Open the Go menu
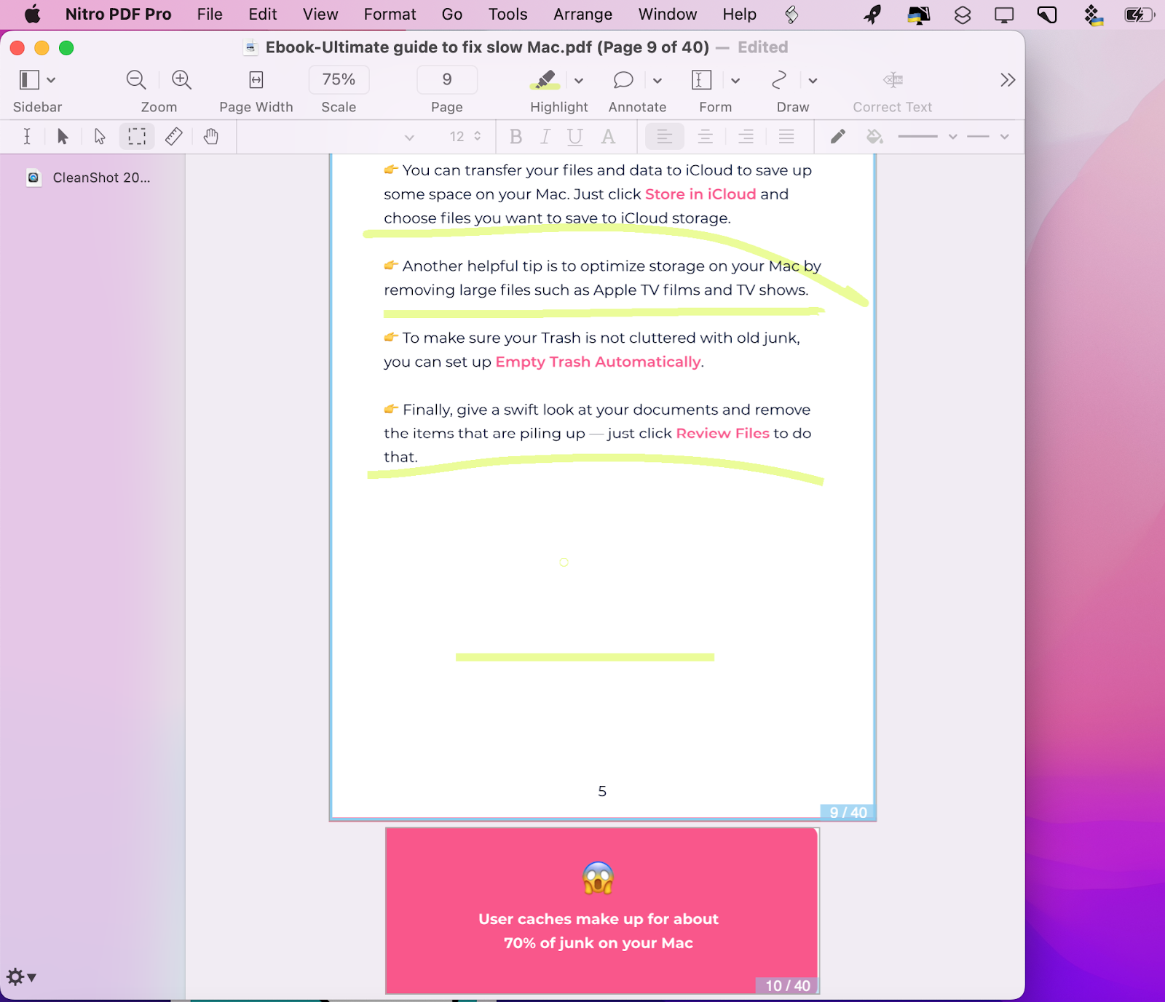This screenshot has width=1165, height=1002. (x=452, y=15)
